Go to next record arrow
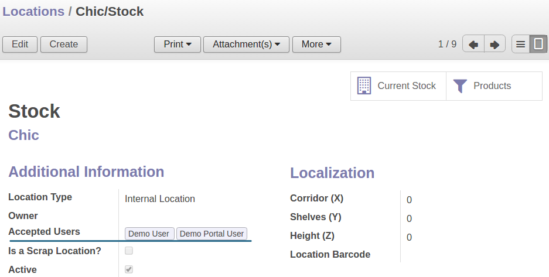The width and height of the screenshot is (549, 277). 495,45
